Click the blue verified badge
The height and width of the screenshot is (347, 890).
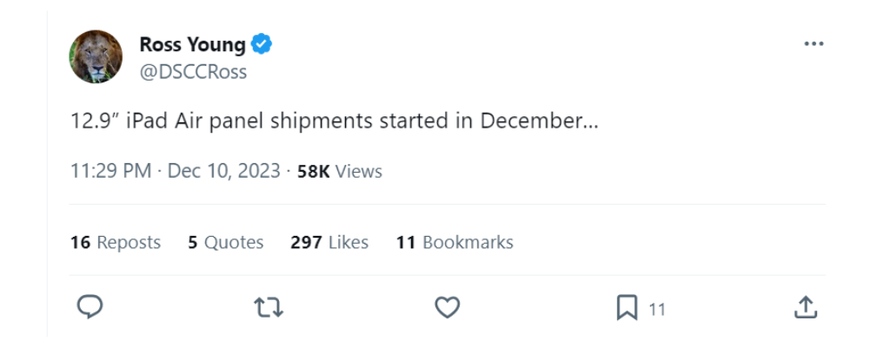pyautogui.click(x=262, y=43)
